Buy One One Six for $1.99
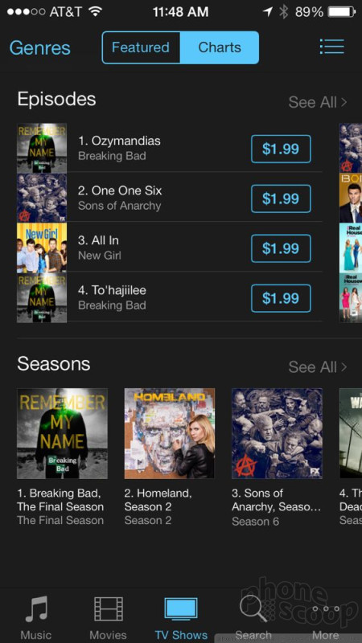This screenshot has height=643, width=362. [x=281, y=199]
